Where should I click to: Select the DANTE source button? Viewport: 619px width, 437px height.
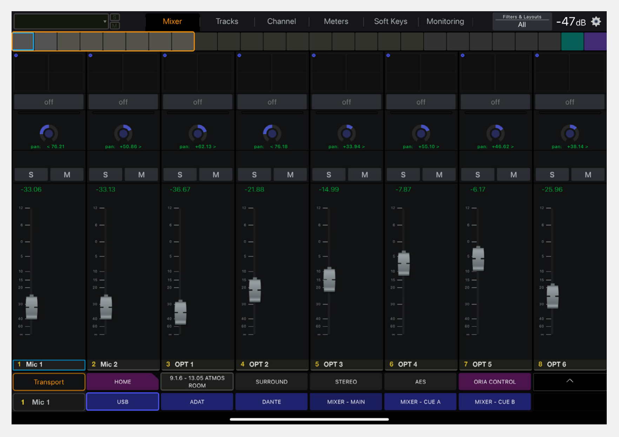point(271,402)
